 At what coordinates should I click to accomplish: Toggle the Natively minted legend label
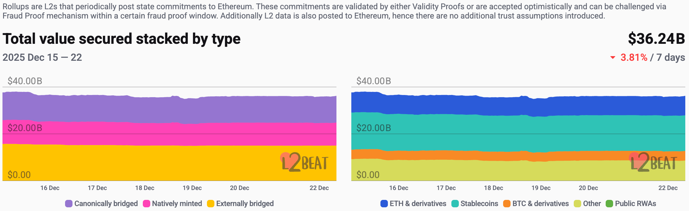click(177, 204)
